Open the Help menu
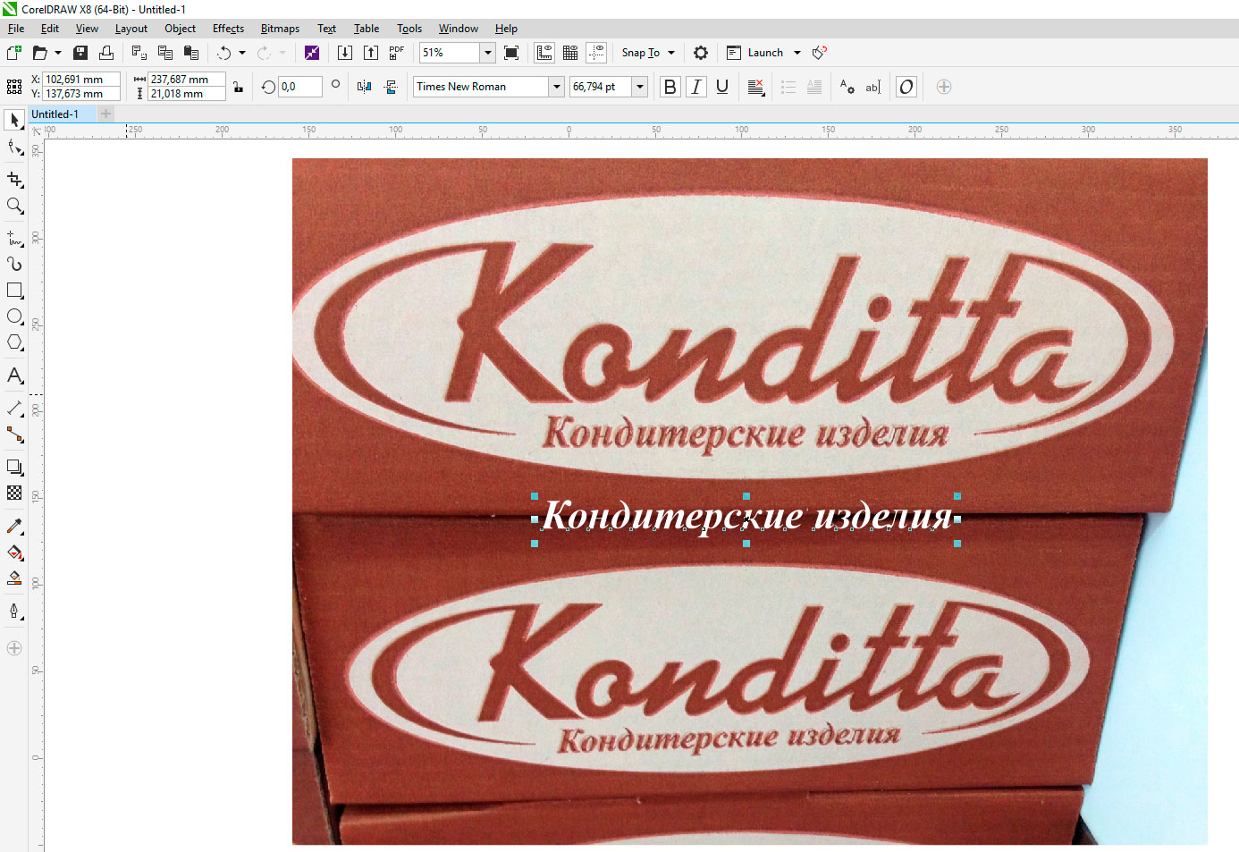The image size is (1239, 852). coord(506,29)
